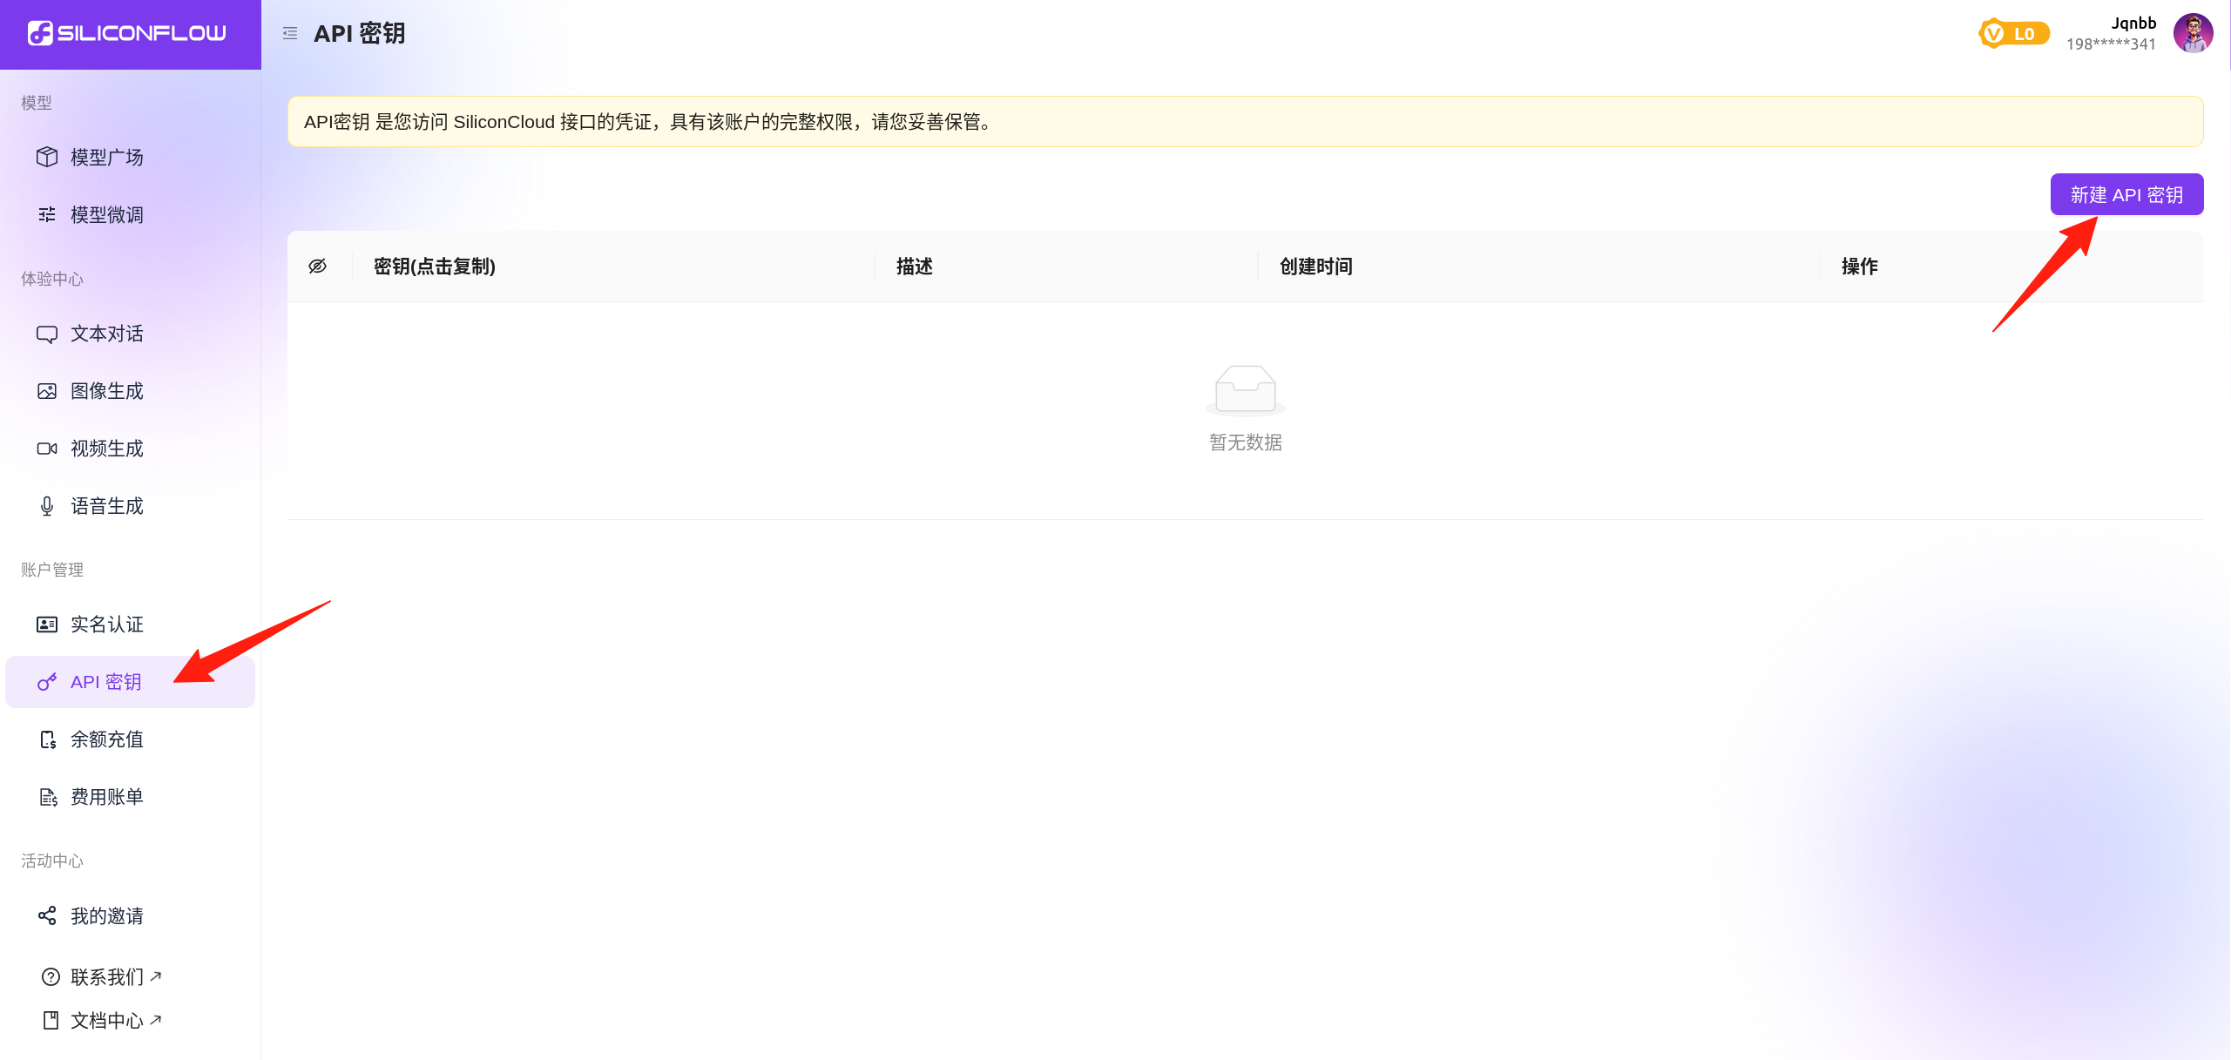Open the 联系我们 external link
2231x1060 pixels.
(106, 976)
